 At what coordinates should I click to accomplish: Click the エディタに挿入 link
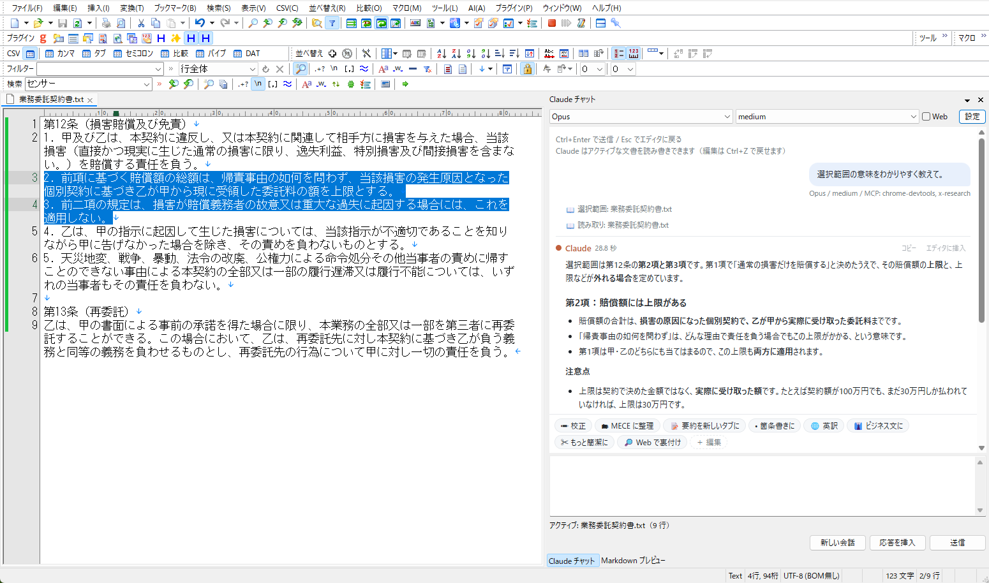click(x=946, y=248)
